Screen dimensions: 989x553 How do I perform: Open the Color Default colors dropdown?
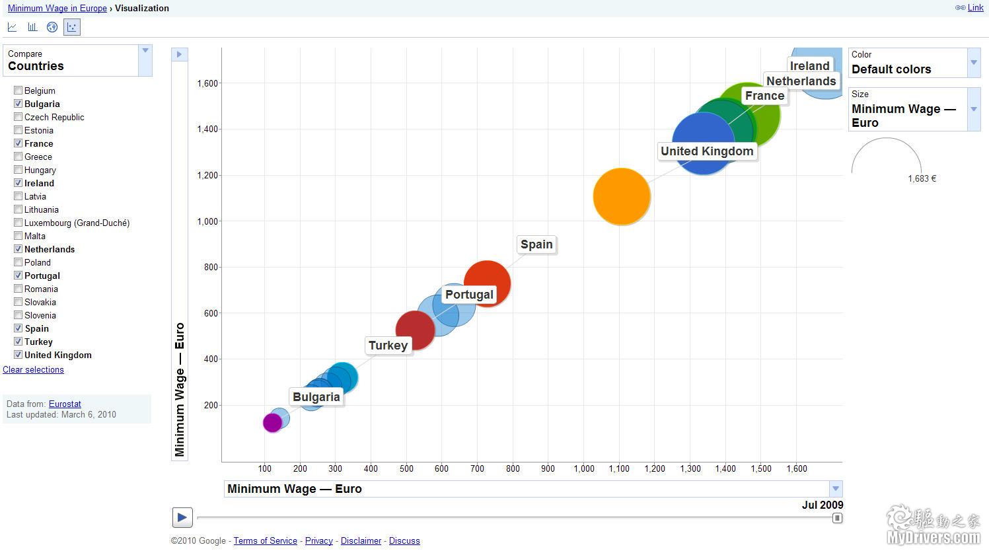[973, 63]
